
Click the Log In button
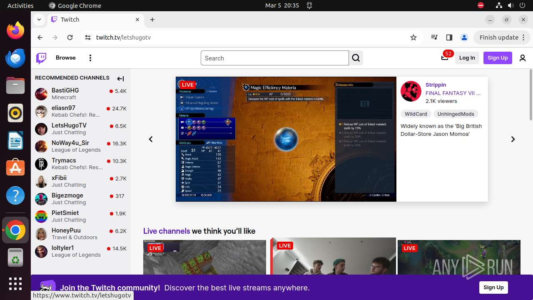(467, 58)
